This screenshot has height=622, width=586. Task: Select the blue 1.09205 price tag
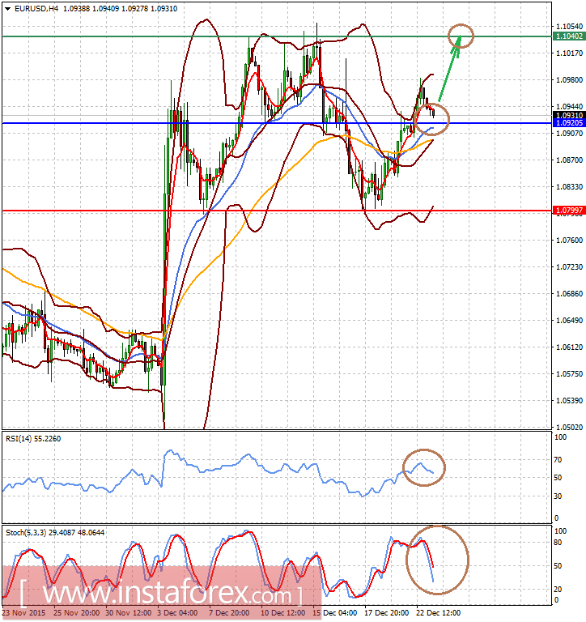(569, 122)
